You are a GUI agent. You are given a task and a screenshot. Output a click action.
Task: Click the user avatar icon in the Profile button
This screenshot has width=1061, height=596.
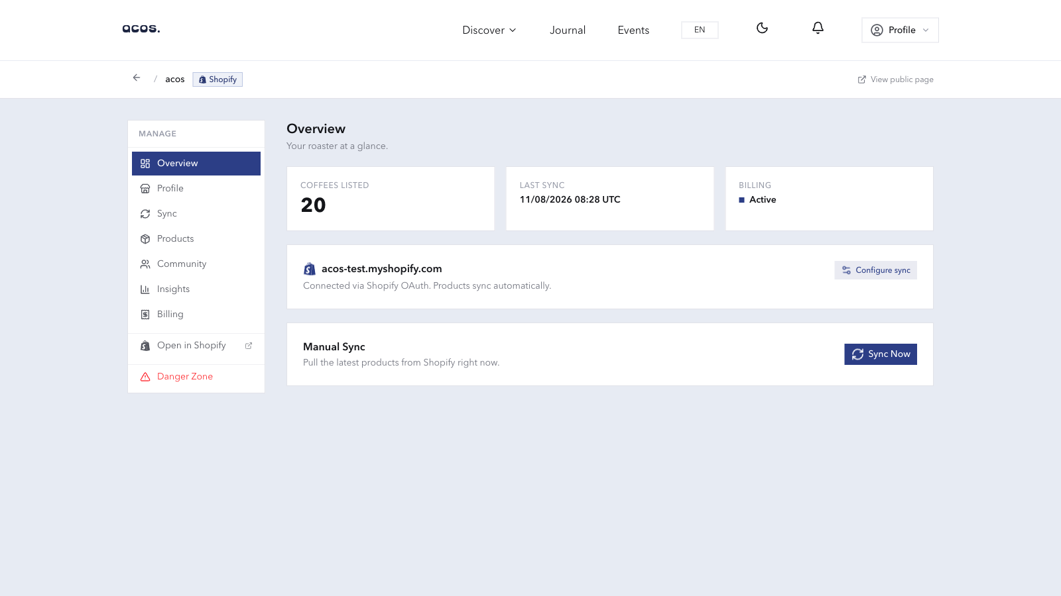coord(877,30)
